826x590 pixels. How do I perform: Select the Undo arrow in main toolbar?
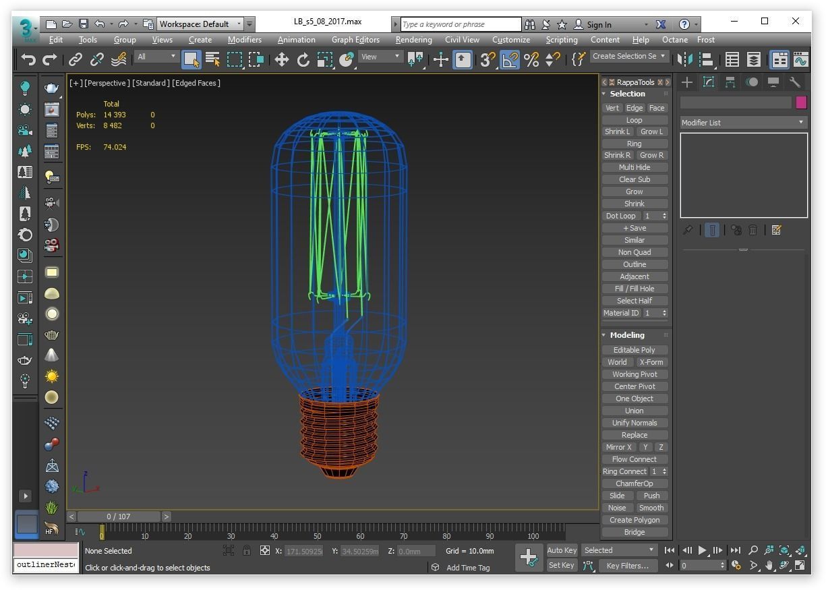coord(28,59)
